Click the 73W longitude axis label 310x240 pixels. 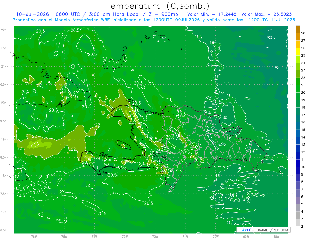tap(125, 237)
